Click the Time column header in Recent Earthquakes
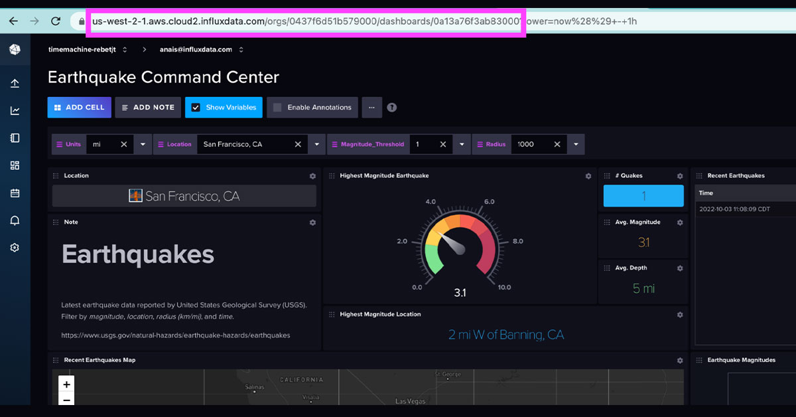The image size is (796, 417). (x=706, y=193)
